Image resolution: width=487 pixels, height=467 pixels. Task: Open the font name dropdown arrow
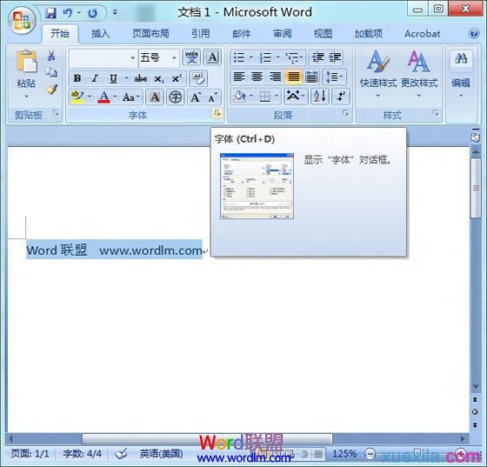(132, 58)
